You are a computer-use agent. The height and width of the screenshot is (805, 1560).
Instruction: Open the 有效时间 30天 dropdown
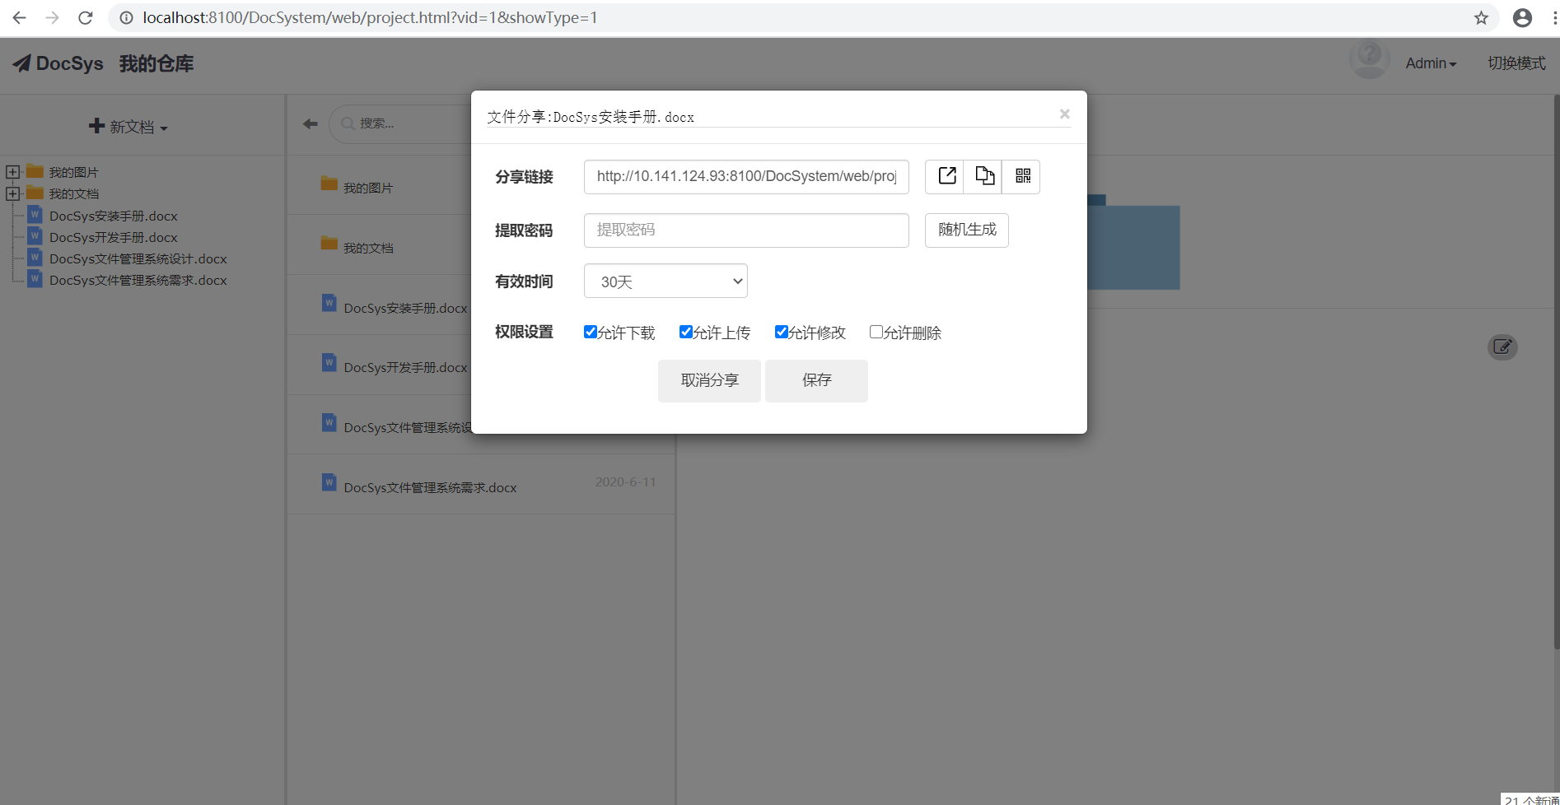click(665, 281)
